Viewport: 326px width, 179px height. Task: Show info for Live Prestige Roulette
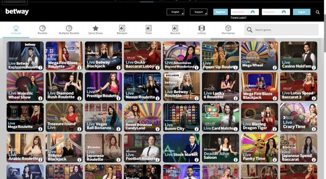(119, 98)
